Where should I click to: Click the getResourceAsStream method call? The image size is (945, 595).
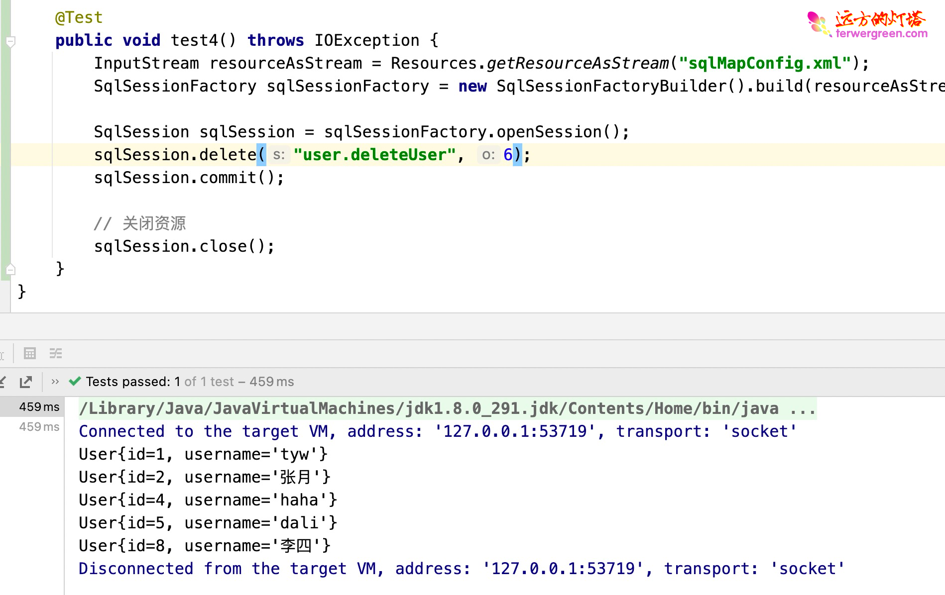578,63
